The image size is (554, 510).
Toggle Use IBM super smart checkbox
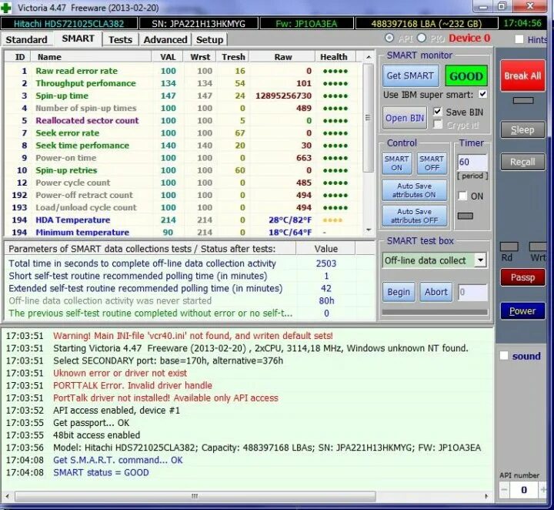click(482, 95)
